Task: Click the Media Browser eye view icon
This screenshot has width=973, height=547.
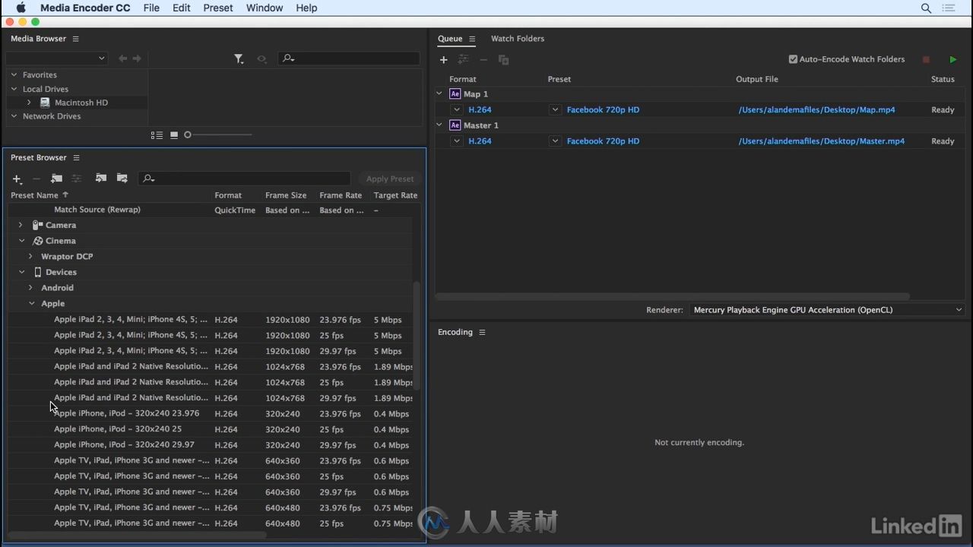Action: click(261, 58)
